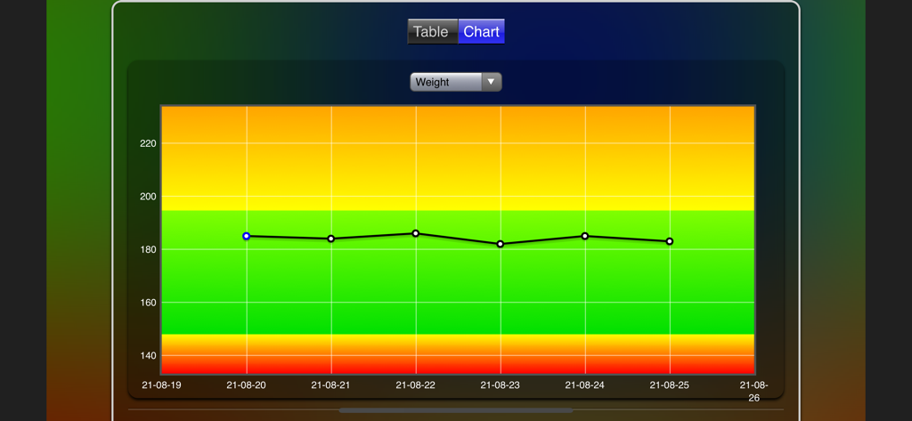Switch to the Table tab
The width and height of the screenshot is (912, 421).
pyautogui.click(x=432, y=31)
